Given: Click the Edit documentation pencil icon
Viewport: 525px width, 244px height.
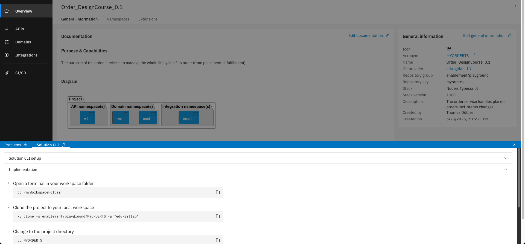Looking at the screenshot, I should [387, 35].
